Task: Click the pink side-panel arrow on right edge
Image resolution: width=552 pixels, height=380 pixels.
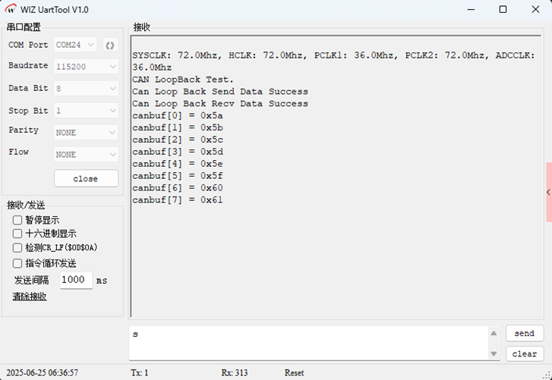Action: [x=548, y=193]
